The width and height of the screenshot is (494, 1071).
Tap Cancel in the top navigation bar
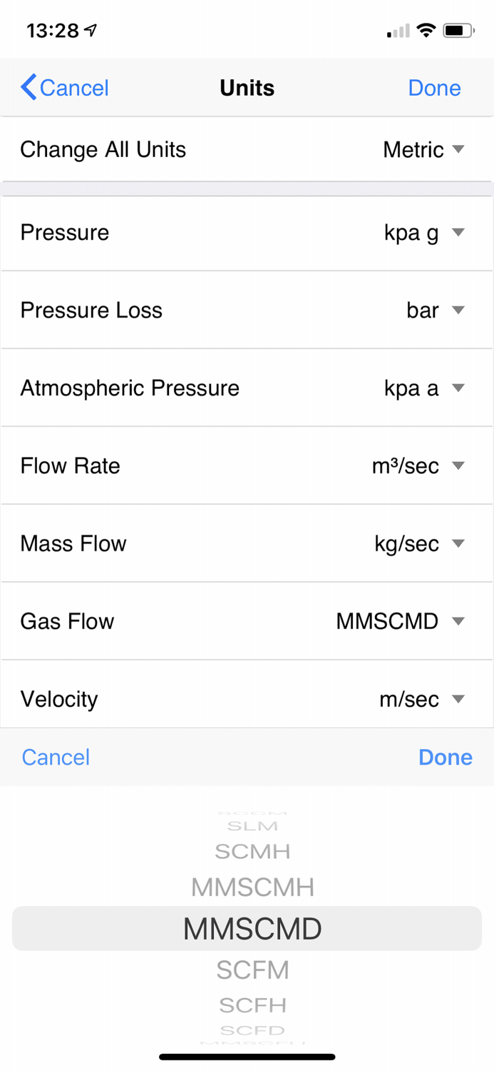[x=75, y=87]
